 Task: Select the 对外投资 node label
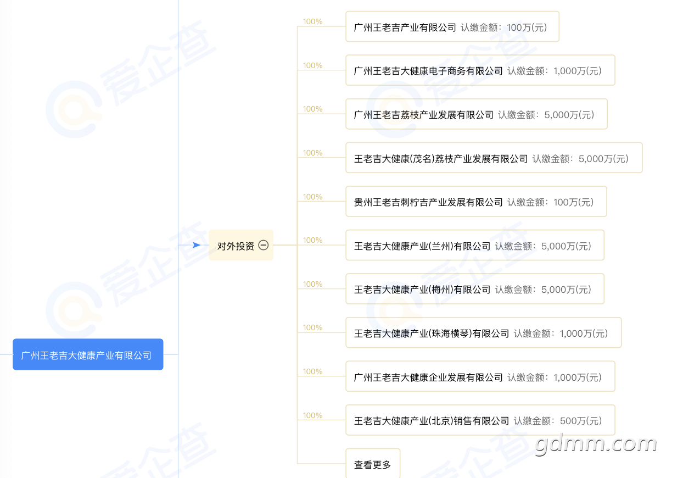236,246
